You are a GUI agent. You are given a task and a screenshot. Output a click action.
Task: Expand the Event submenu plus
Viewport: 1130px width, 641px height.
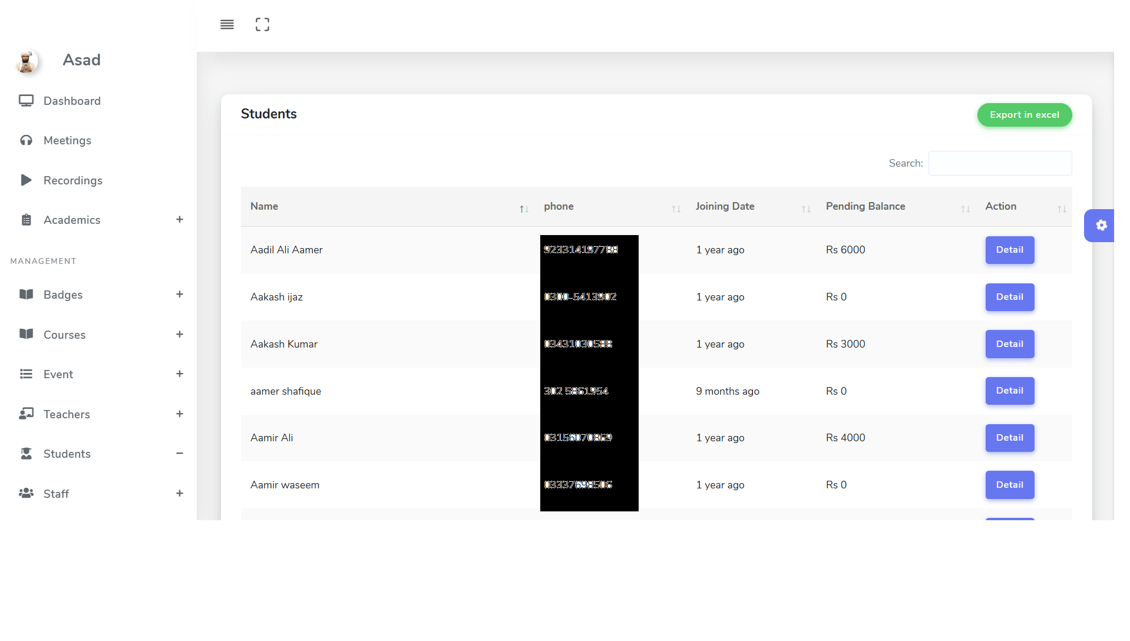[180, 374]
